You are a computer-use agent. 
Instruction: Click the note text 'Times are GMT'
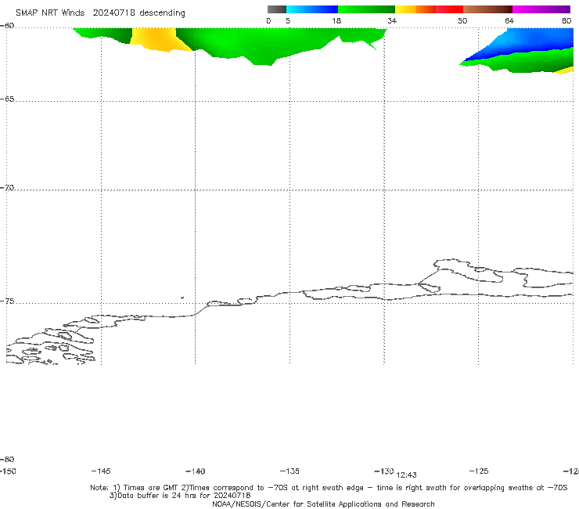(151, 488)
